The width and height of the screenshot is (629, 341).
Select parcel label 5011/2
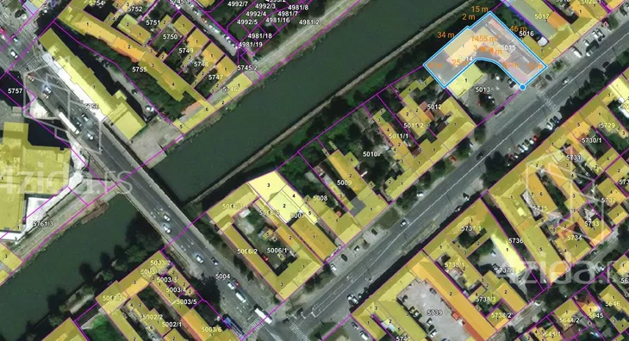(414, 126)
